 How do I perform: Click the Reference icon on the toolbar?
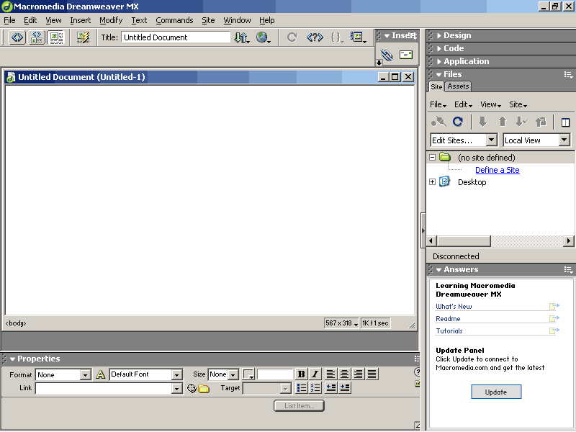click(315, 37)
